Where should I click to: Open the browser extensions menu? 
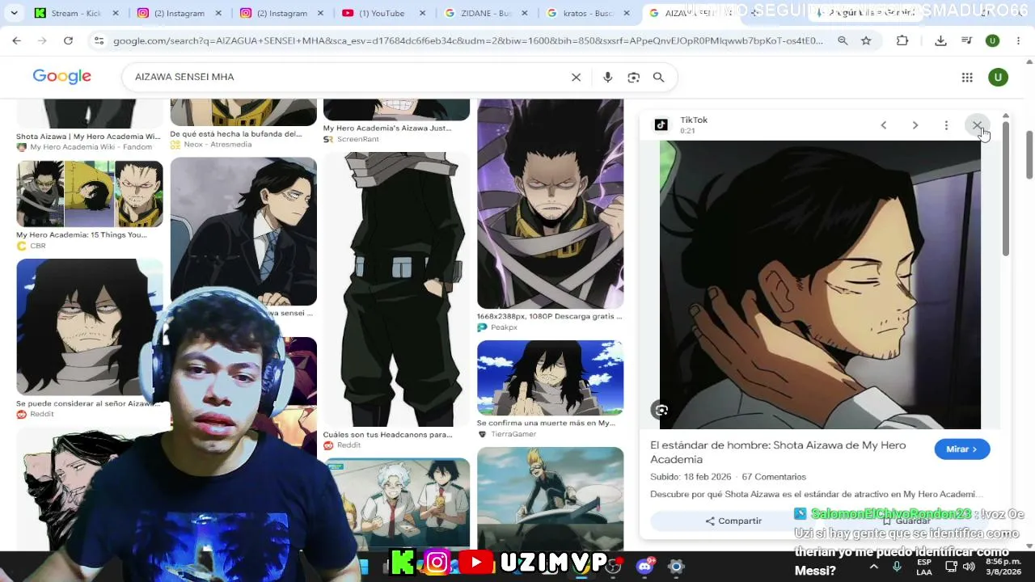[x=902, y=40]
